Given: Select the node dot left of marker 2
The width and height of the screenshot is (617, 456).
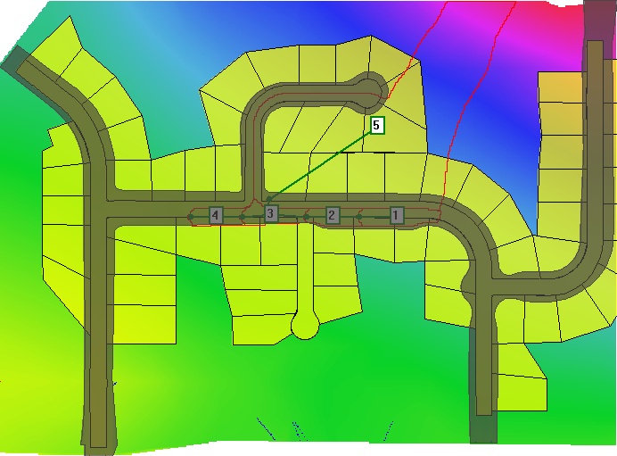Looking at the screenshot, I should pos(307,216).
